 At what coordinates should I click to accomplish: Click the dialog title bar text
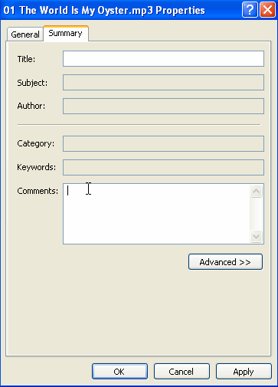pos(104,11)
